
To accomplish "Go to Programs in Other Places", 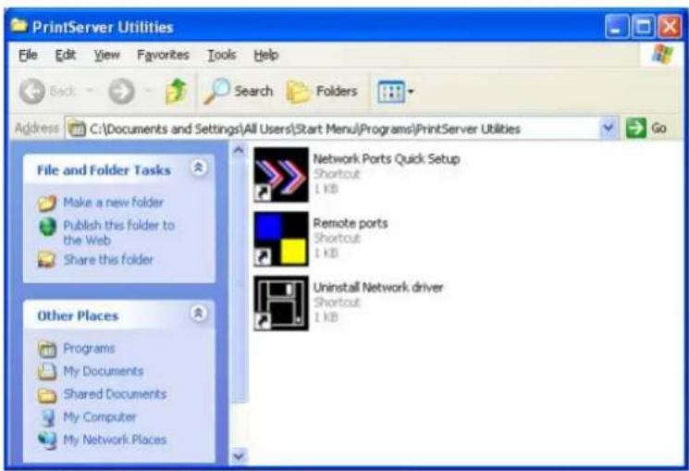I will 89,348.
